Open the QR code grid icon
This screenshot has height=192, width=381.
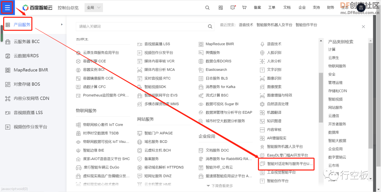pyautogui.click(x=220, y=7)
